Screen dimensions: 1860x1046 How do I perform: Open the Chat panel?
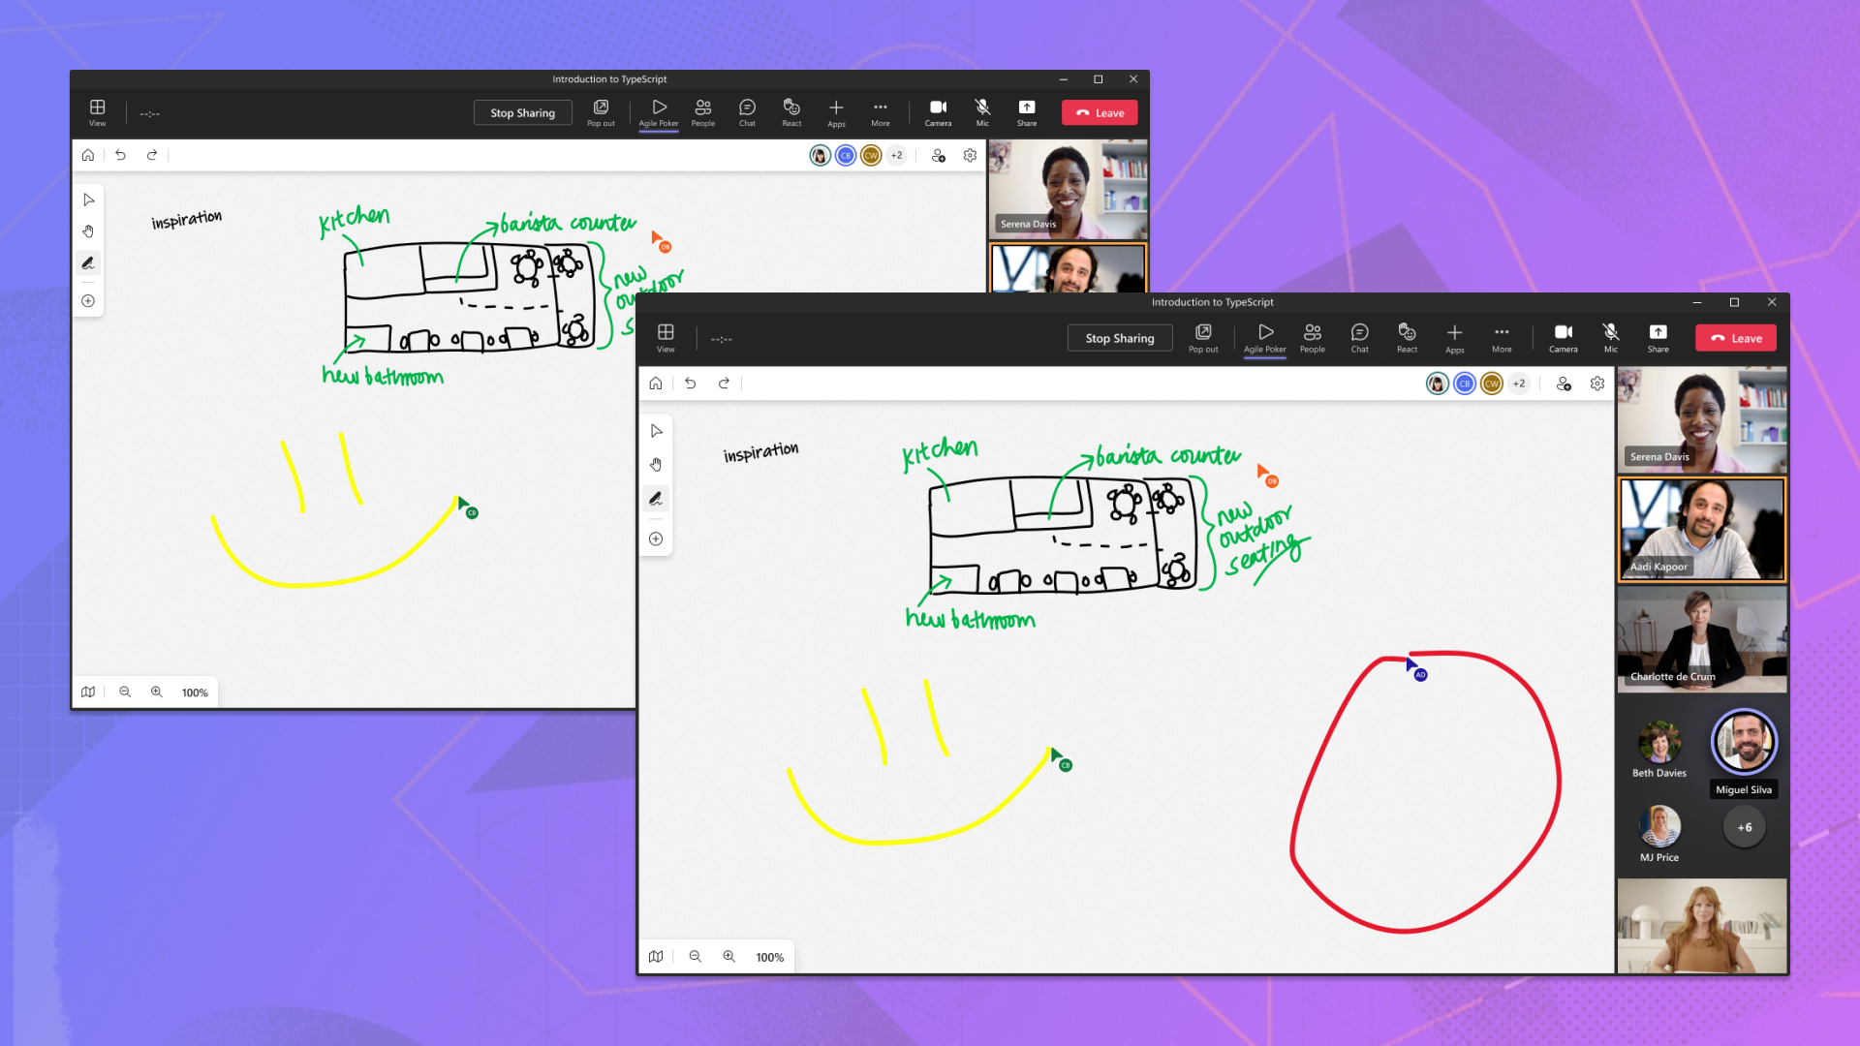pyautogui.click(x=1359, y=337)
